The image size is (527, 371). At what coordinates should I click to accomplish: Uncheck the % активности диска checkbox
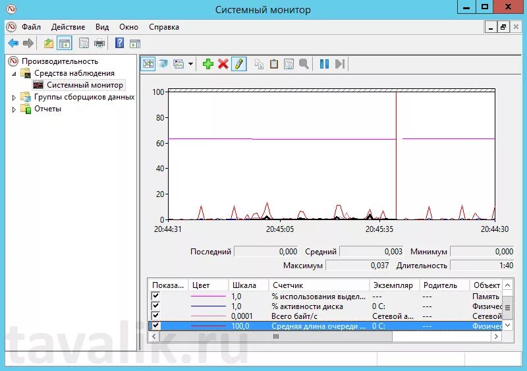[155, 305]
